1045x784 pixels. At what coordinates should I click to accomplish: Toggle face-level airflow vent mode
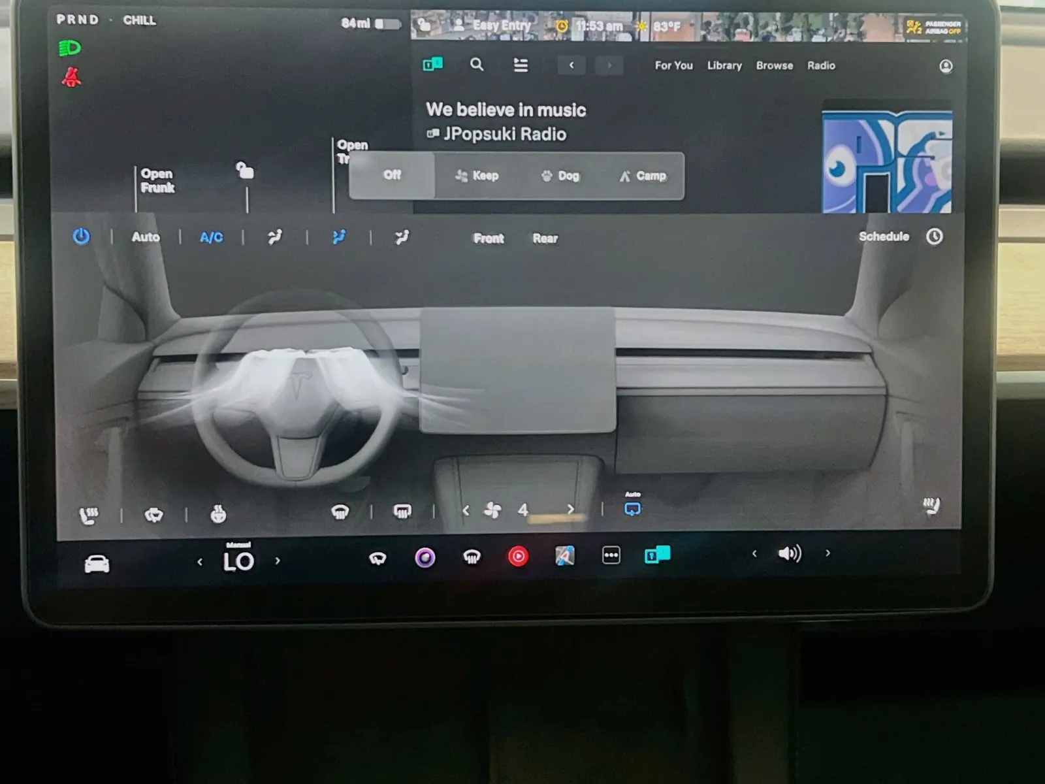coord(339,237)
